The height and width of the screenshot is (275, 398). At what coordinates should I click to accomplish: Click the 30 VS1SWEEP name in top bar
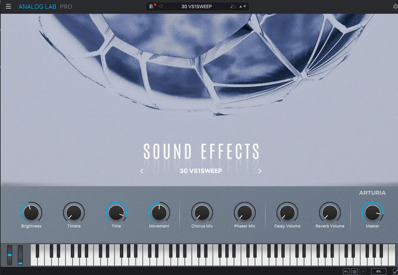[197, 7]
